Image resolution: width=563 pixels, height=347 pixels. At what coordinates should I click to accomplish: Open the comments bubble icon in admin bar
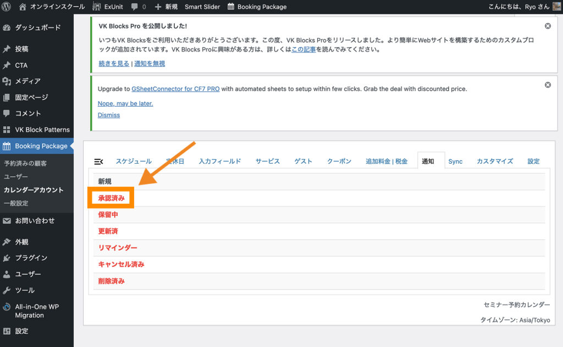click(x=135, y=7)
